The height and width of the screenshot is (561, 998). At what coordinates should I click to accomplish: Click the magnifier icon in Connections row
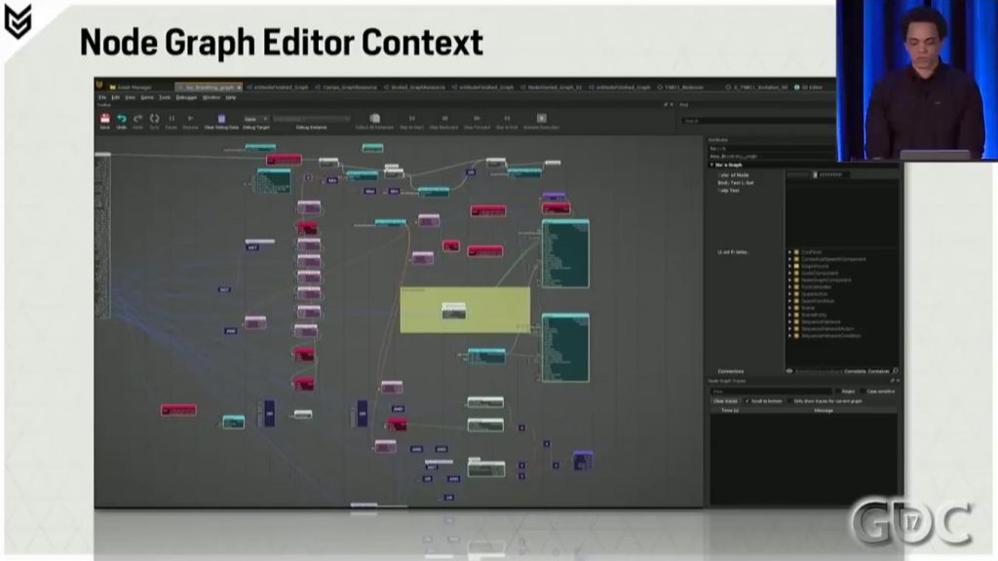895,371
